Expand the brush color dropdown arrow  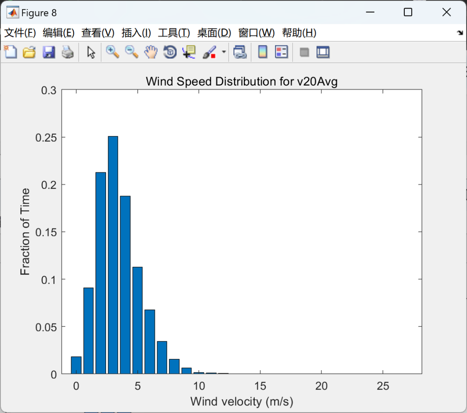[x=224, y=52]
